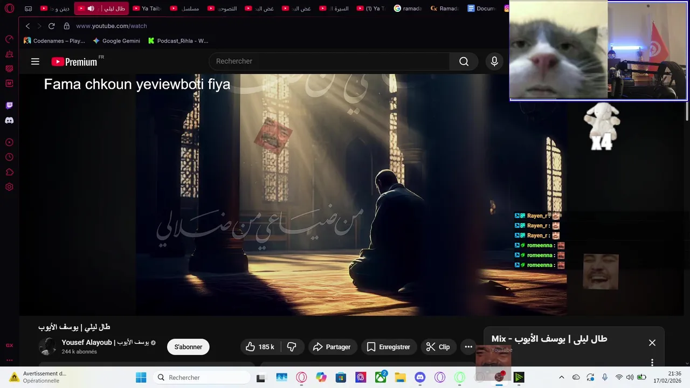Click the Partager share button
This screenshot has height=388, width=690.
pos(332,347)
